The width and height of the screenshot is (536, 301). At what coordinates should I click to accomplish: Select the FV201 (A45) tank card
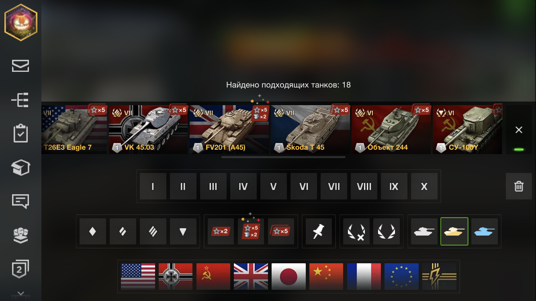pyautogui.click(x=229, y=130)
